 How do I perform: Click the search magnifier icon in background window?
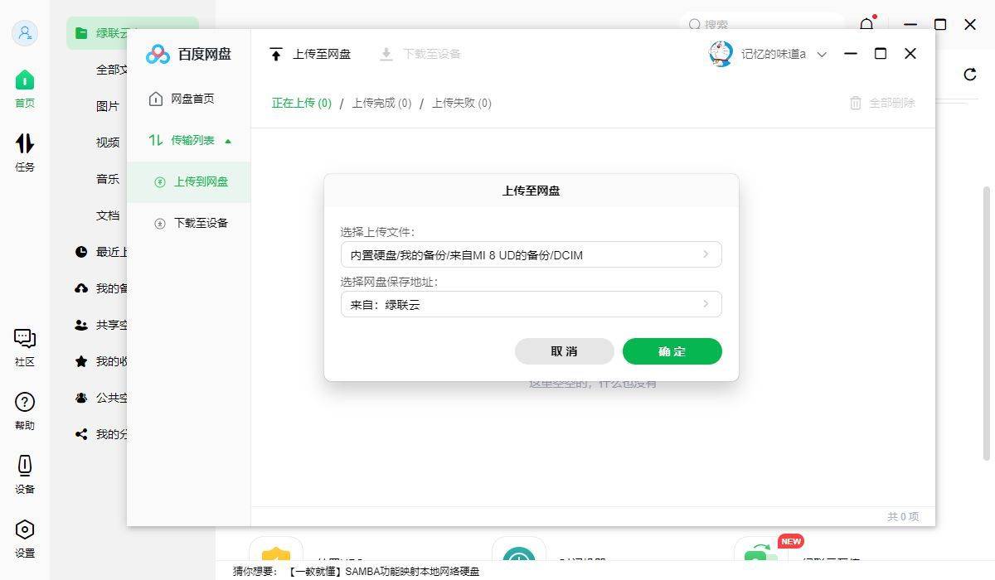pos(695,25)
